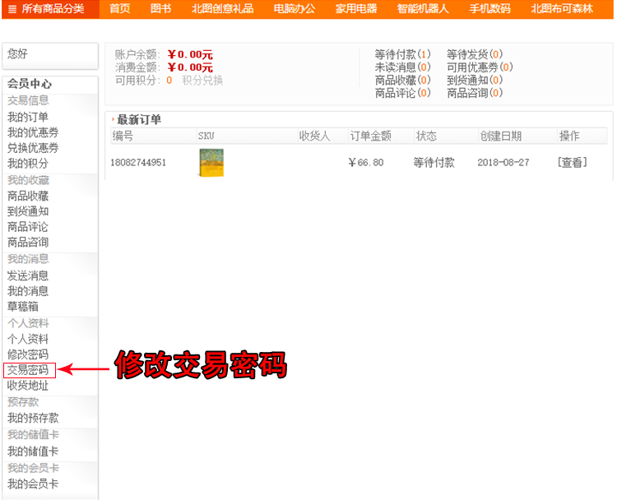Screen dimensions: 617x500
Task: Click 积分兑换 link
Action: (202, 81)
